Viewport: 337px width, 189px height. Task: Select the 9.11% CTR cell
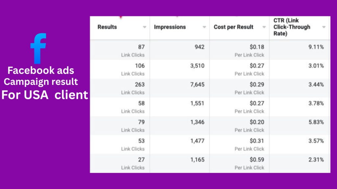[316, 47]
